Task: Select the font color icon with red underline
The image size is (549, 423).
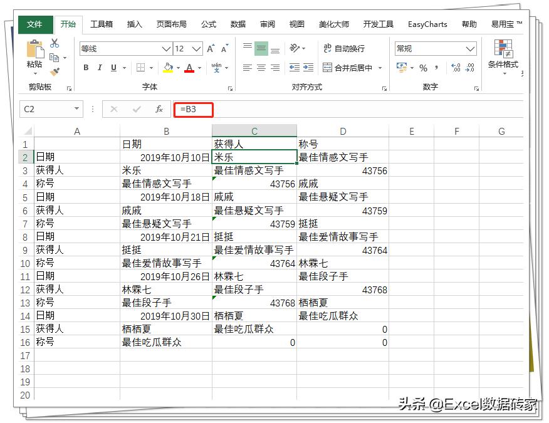Action: click(189, 66)
